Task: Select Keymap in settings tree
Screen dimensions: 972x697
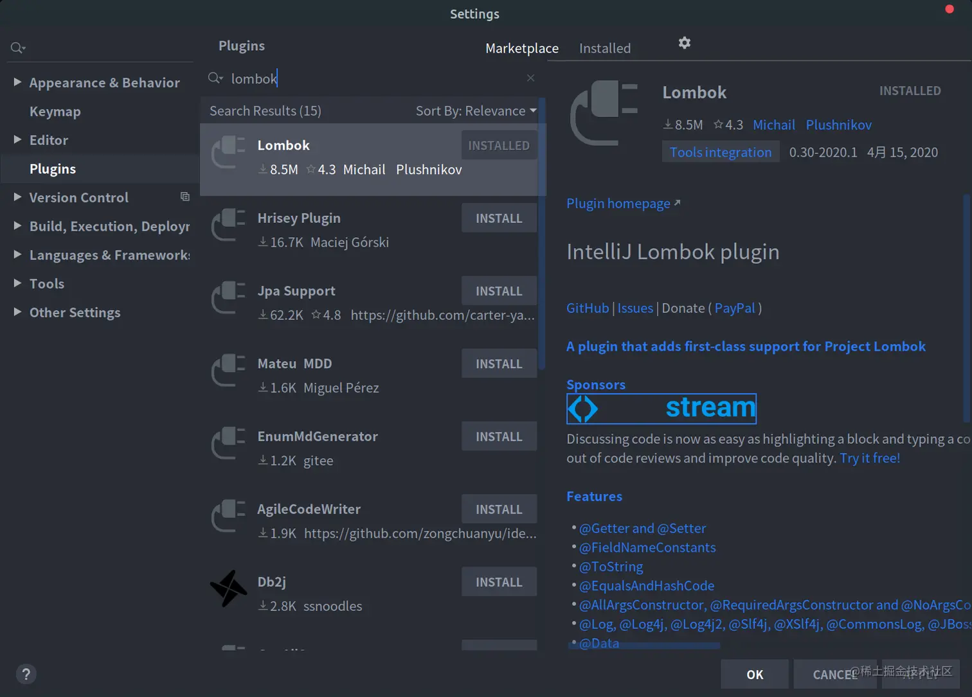Action: point(55,111)
